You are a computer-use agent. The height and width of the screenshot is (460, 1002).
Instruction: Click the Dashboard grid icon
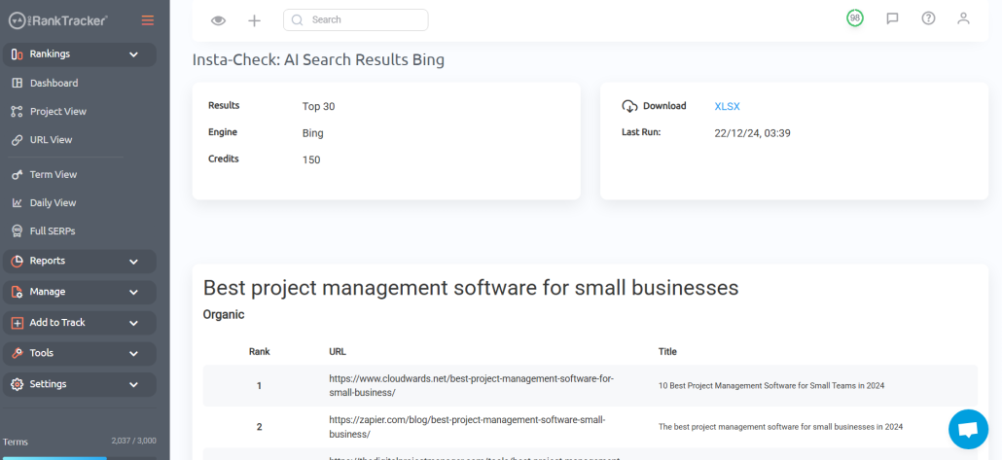18,83
